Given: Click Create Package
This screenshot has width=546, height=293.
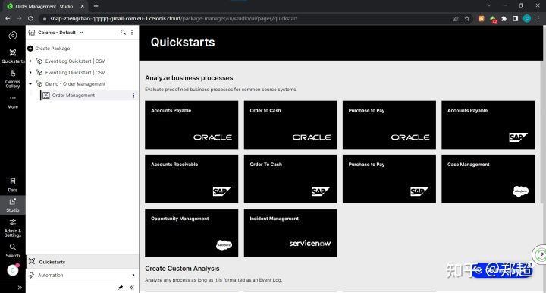Looking at the screenshot, I should (49, 49).
